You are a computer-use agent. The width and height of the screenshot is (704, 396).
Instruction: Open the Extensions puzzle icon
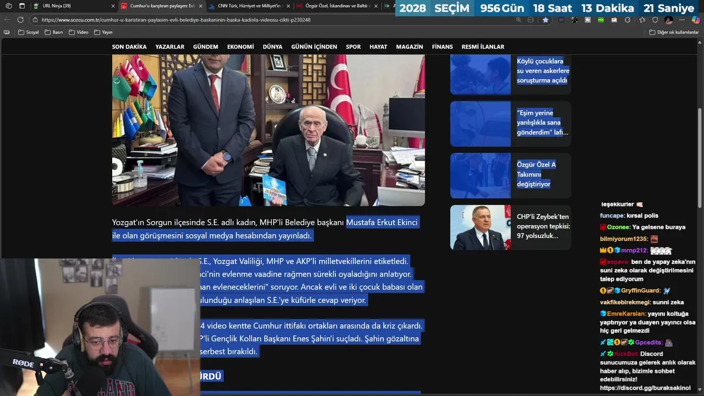[628, 20]
